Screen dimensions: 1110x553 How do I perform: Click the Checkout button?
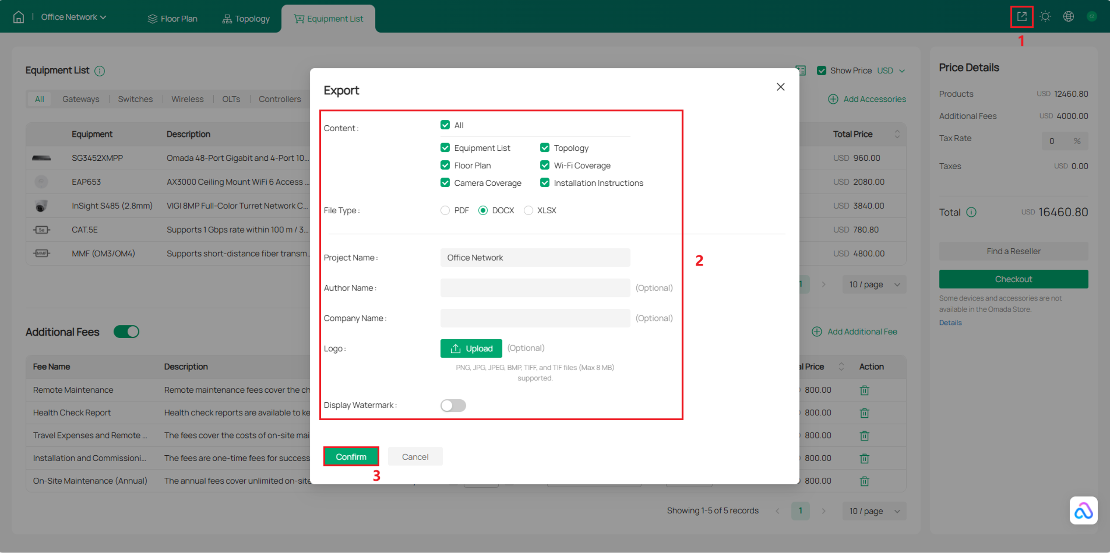pyautogui.click(x=1013, y=280)
